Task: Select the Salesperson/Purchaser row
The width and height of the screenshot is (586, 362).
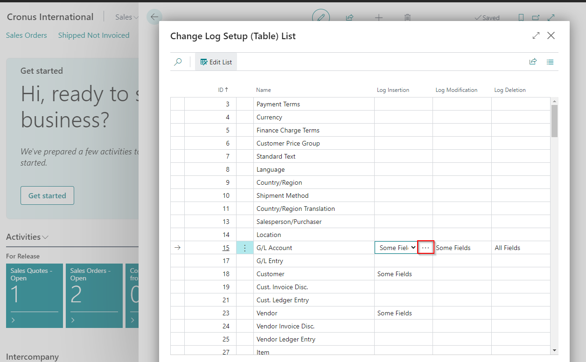Action: pyautogui.click(x=360, y=222)
